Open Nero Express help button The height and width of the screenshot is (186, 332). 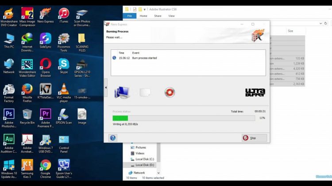112,138
